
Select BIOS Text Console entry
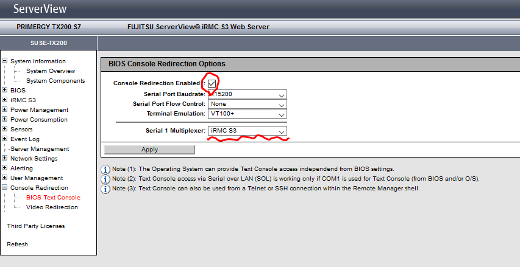pos(53,198)
